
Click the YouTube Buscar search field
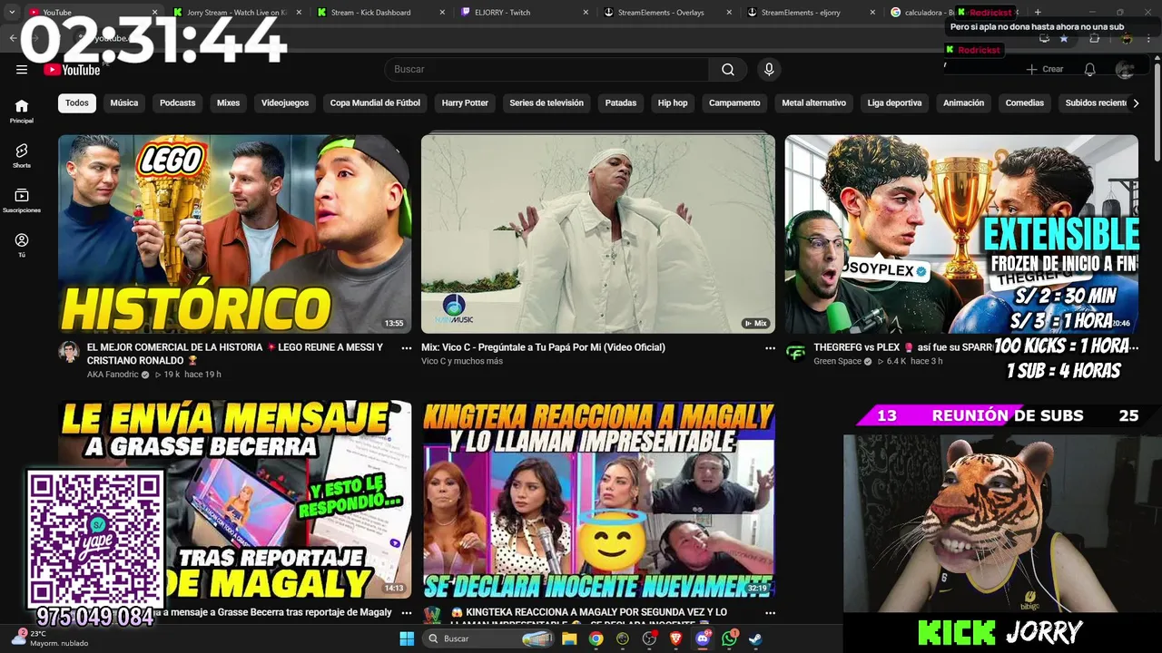coord(547,70)
